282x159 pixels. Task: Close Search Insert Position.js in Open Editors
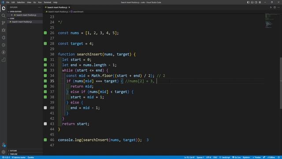[12, 15]
